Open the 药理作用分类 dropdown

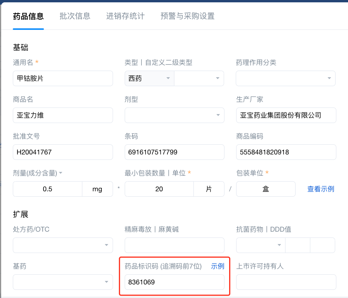[x=285, y=78]
